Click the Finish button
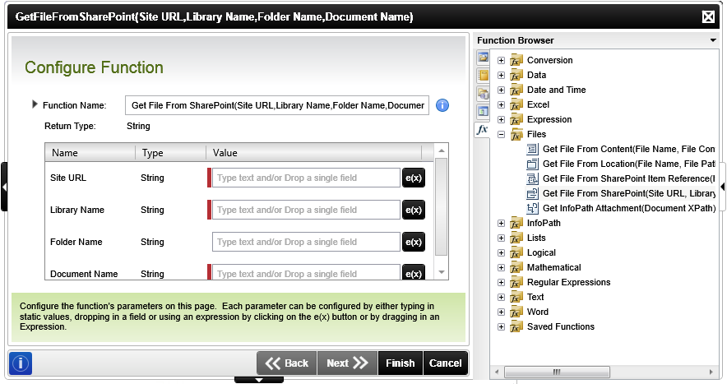727x384 pixels. (x=401, y=363)
